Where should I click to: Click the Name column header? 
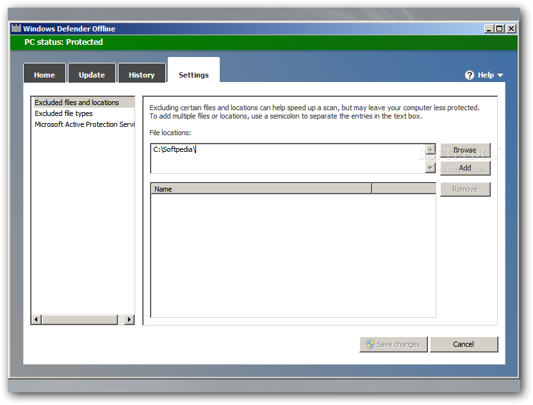[x=261, y=189]
